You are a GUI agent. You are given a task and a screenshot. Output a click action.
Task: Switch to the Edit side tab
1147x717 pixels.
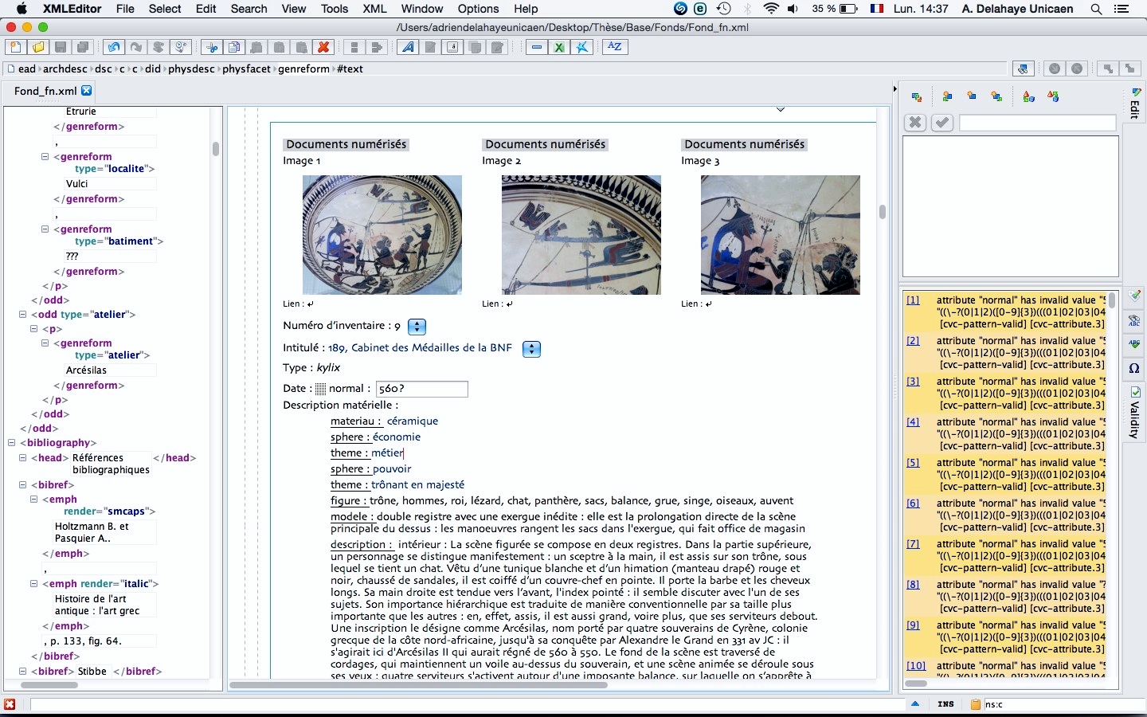(1135, 104)
